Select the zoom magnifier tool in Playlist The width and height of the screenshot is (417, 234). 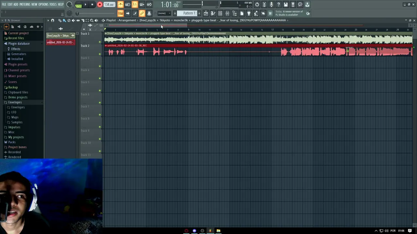point(92,20)
